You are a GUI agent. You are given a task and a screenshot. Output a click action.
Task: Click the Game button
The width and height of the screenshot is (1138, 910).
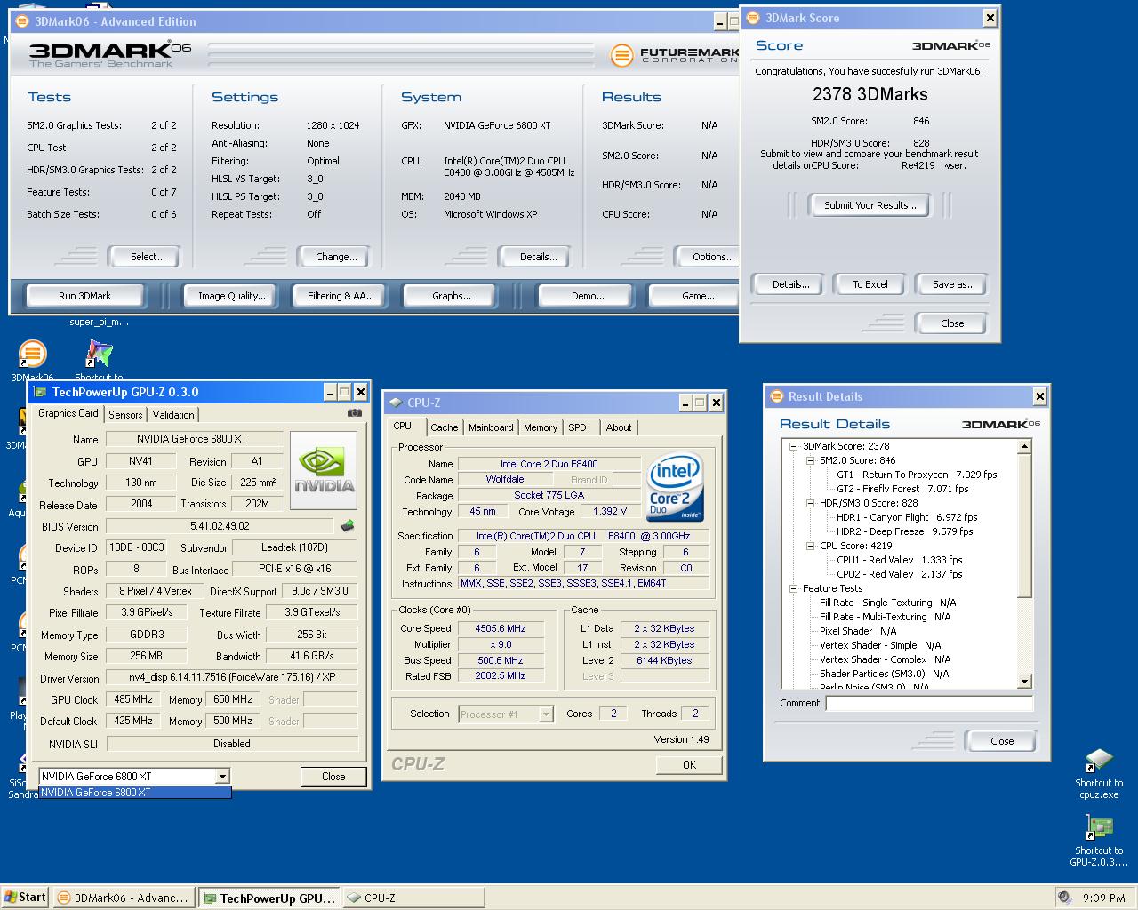(694, 296)
